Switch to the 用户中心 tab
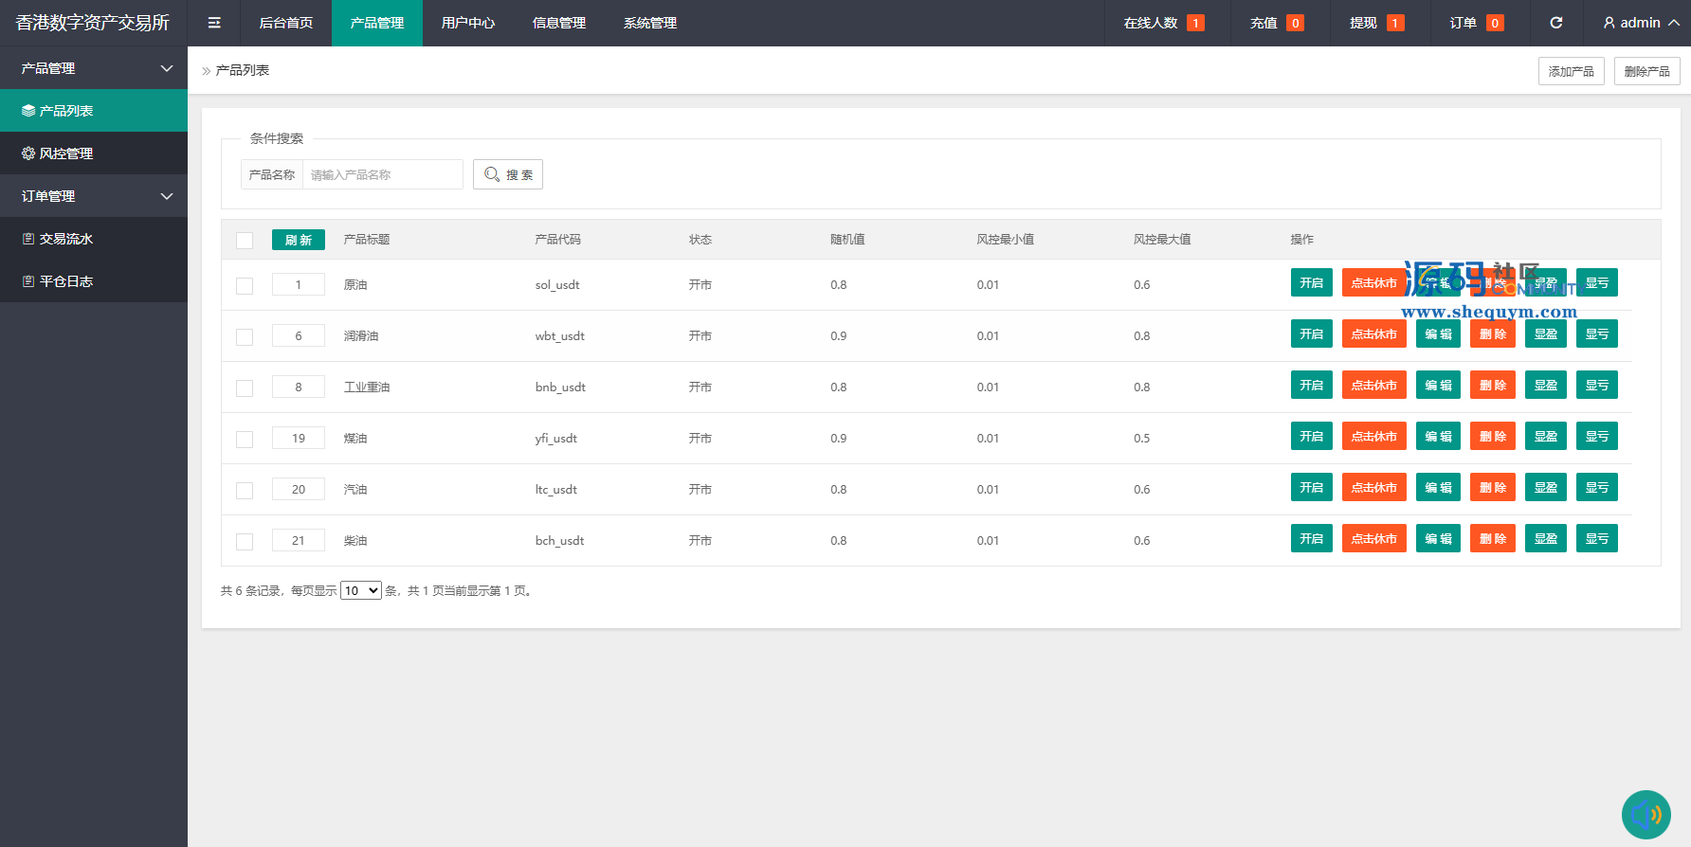Screen dimensions: 1691x847 (468, 23)
